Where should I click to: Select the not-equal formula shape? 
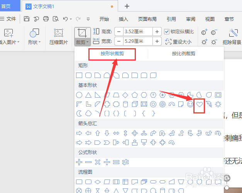coord(125,162)
